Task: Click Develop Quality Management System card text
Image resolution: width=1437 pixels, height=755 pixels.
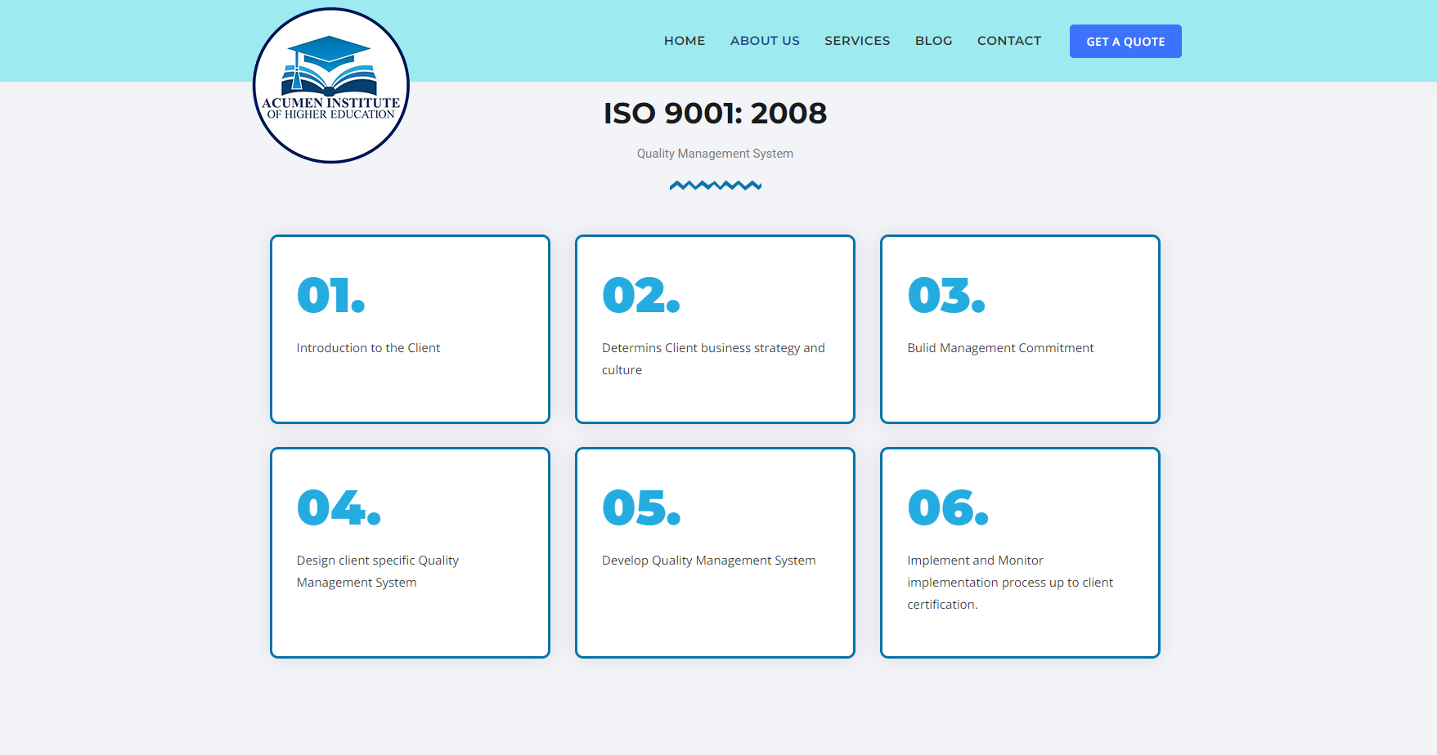Action: [708, 561]
